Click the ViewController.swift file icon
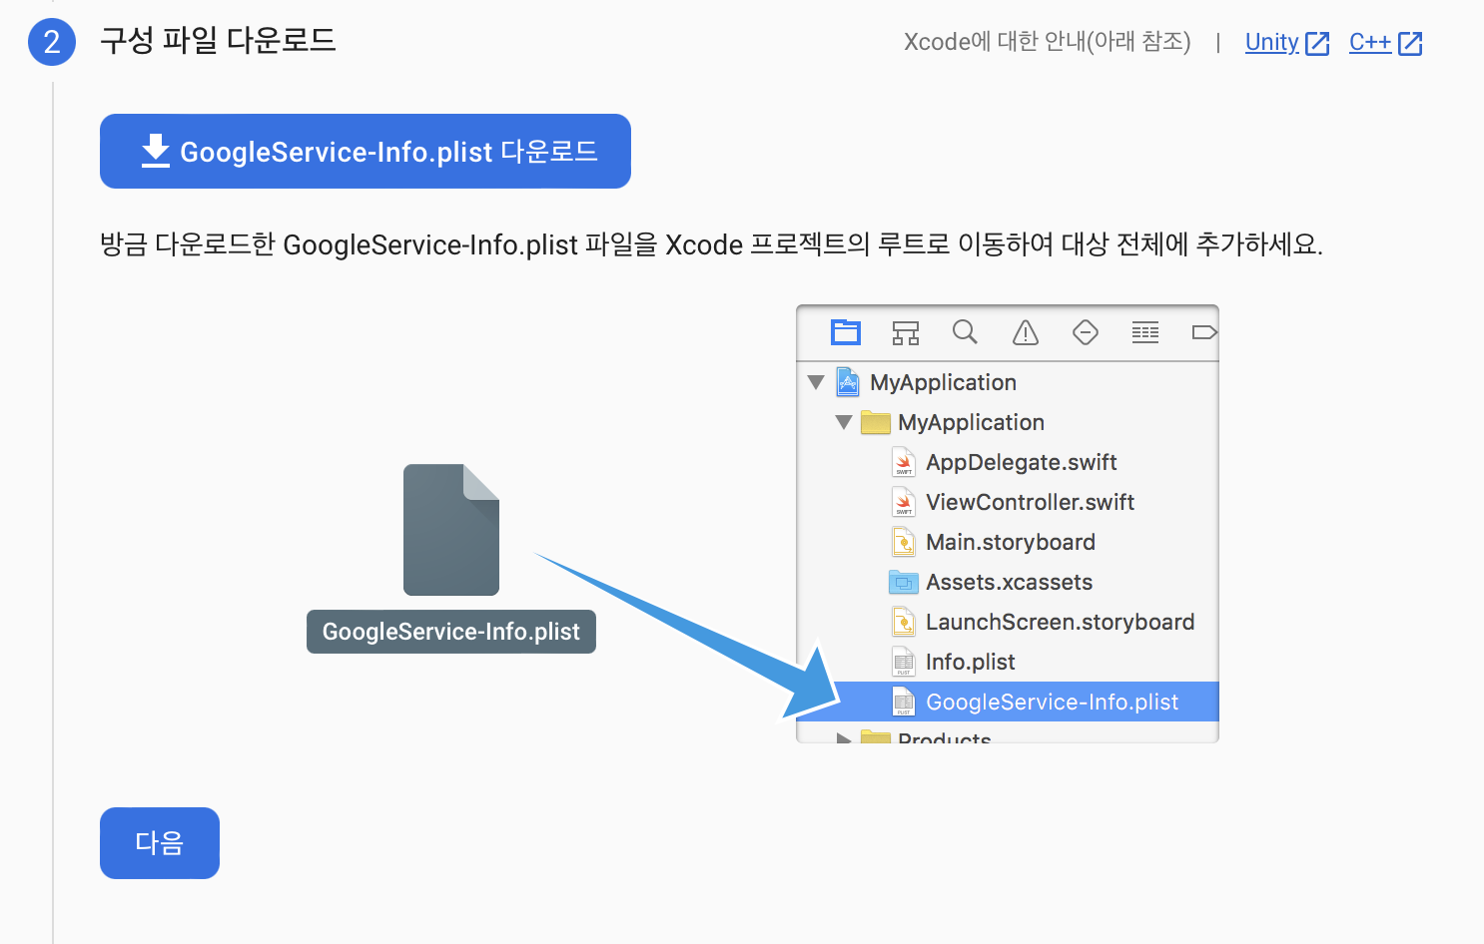 click(x=904, y=502)
